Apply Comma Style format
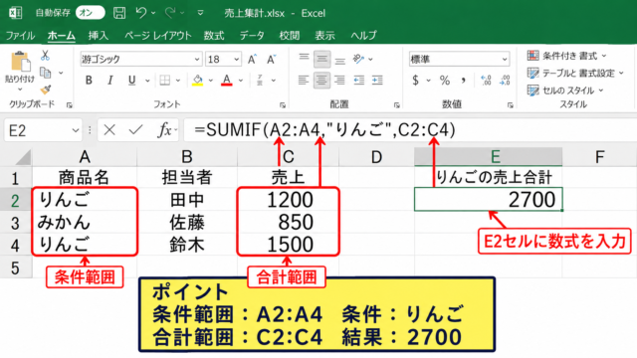637x358 pixels. [464, 81]
